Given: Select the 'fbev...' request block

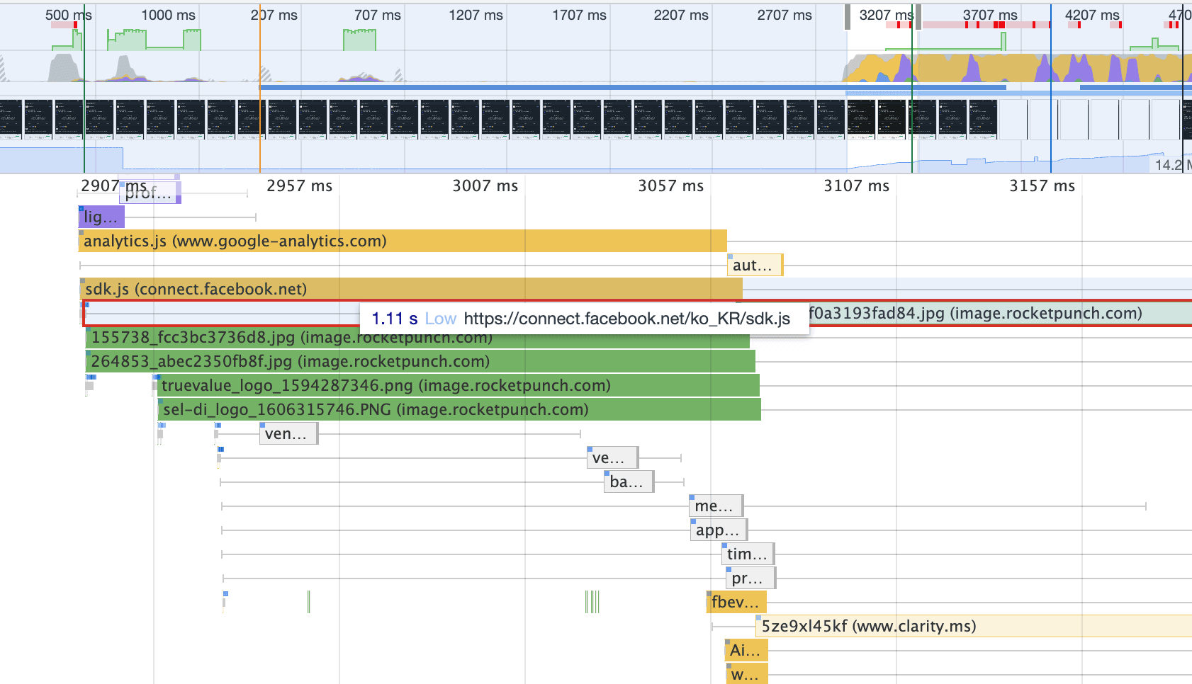Looking at the screenshot, I should click(x=736, y=602).
